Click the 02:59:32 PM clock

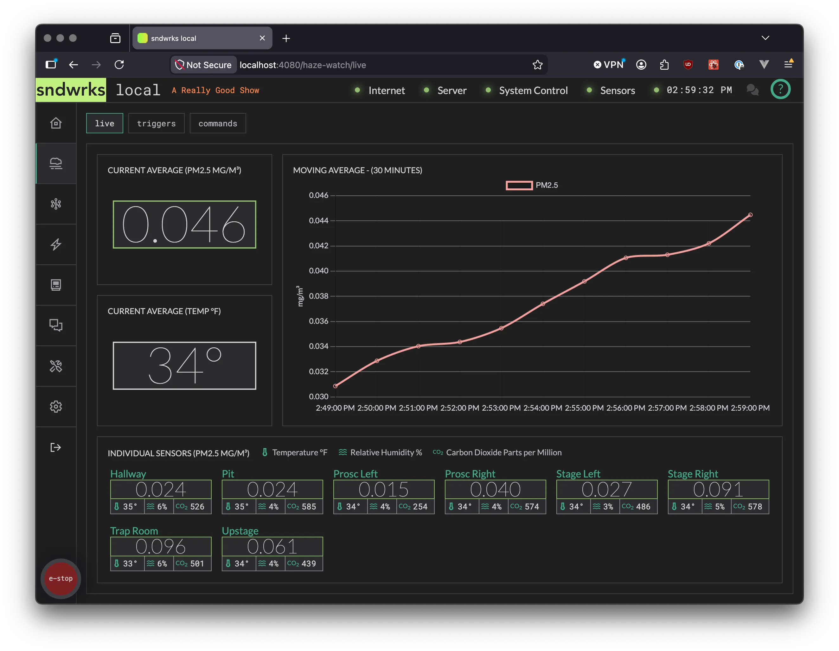tap(699, 90)
